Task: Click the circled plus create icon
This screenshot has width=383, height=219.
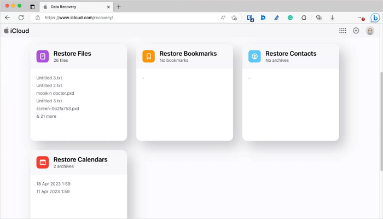Action: point(356,31)
